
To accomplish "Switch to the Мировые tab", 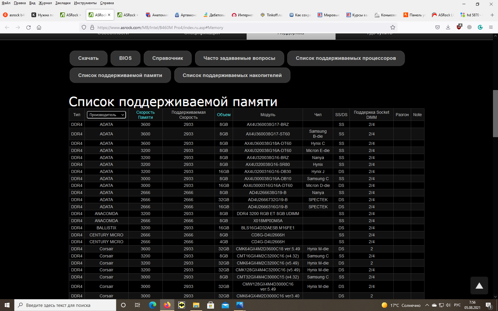I will (328, 15).
